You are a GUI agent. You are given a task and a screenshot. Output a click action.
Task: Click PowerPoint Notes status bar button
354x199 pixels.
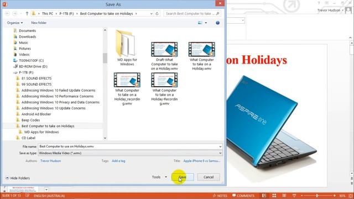(x=220, y=196)
